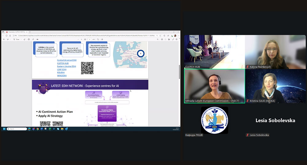Click the WIN2EDIH hyperlink
This screenshot has height=165, width=307.
[x=62, y=75]
